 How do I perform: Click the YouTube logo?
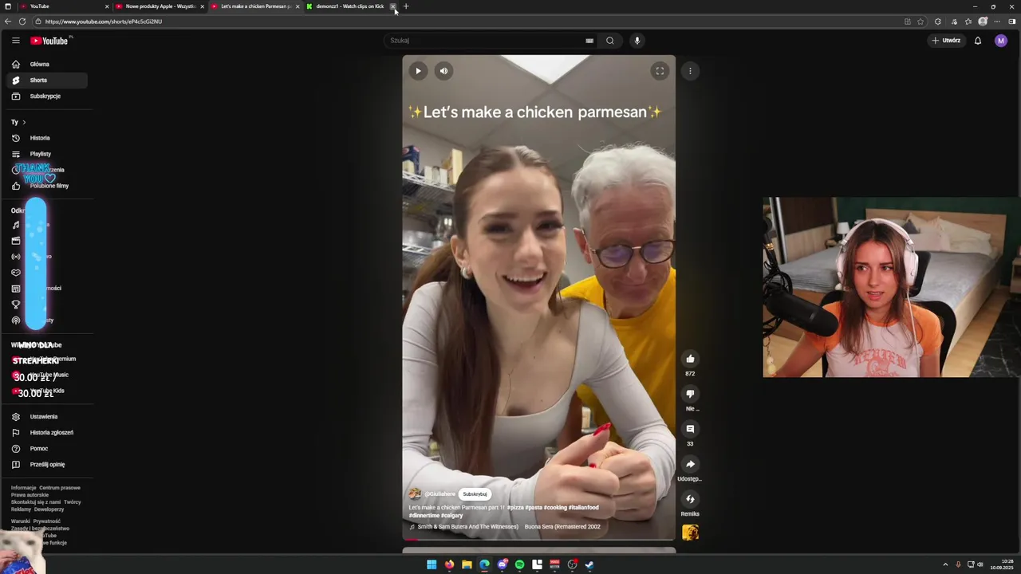(49, 41)
